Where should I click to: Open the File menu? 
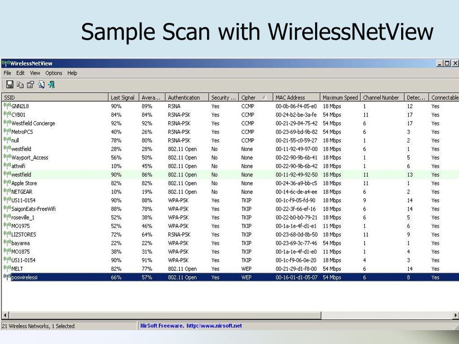(7, 73)
